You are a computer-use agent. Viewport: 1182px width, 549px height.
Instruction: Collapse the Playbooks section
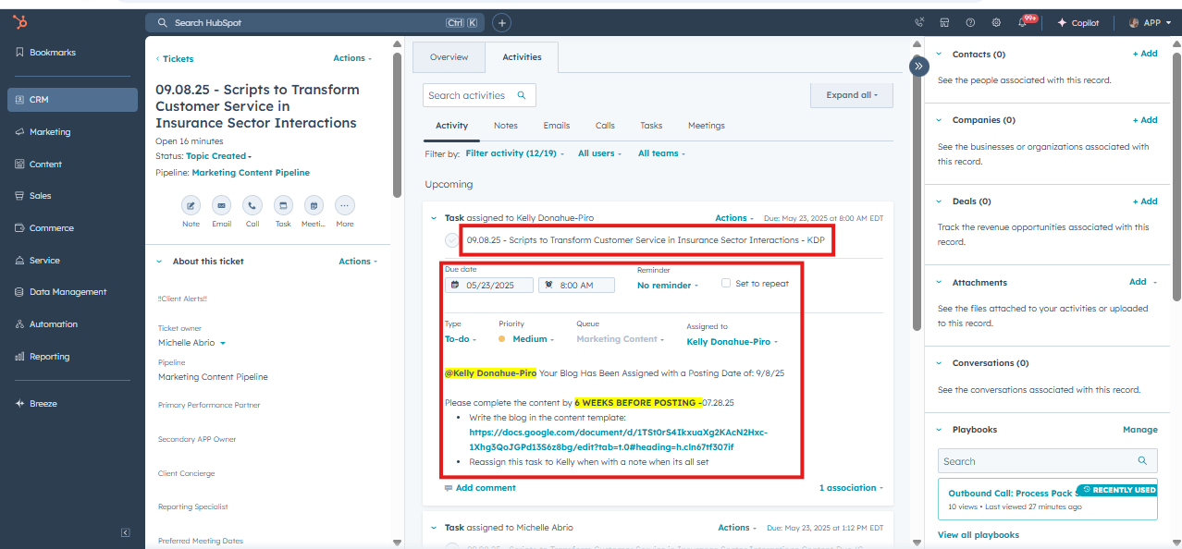[939, 430]
